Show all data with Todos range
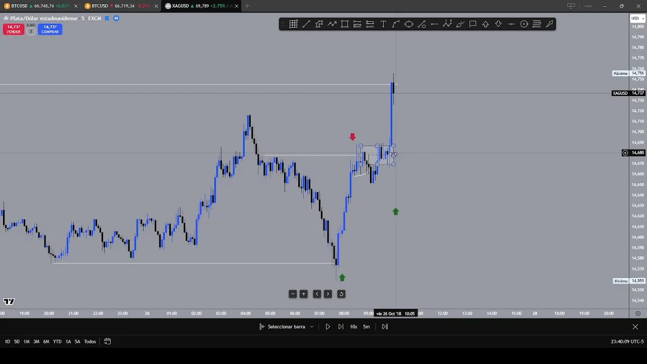This screenshot has width=647, height=364. click(x=90, y=342)
